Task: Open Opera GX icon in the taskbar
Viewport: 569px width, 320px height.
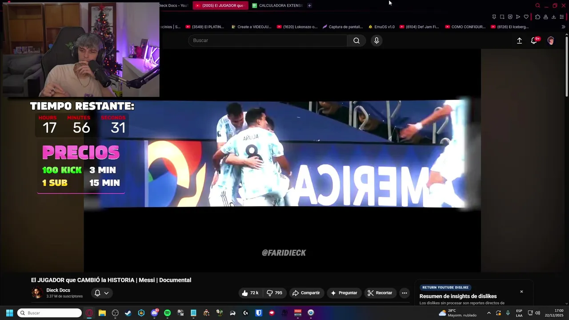Action: (89, 313)
